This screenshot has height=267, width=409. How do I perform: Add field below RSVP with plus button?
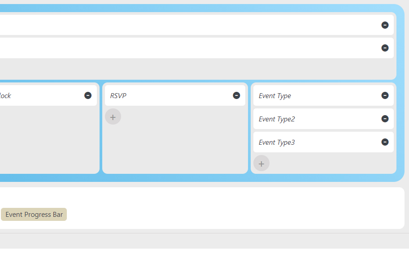coord(113,116)
